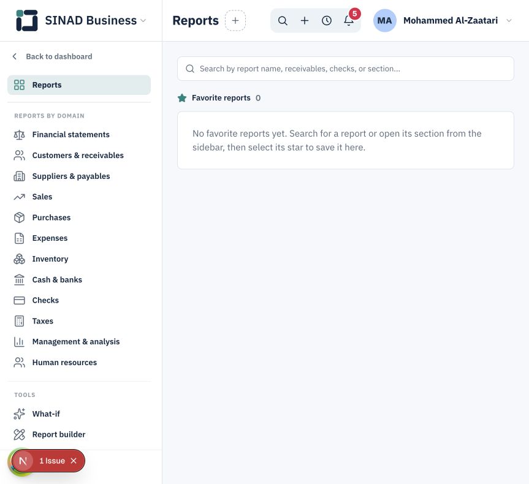
Task: Click the search report name input field
Action: click(346, 69)
